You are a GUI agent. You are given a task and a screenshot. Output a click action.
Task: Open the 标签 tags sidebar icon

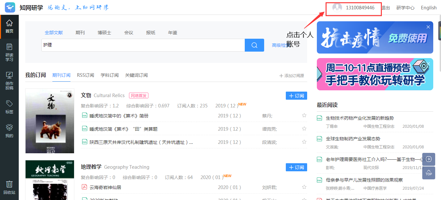point(9,107)
